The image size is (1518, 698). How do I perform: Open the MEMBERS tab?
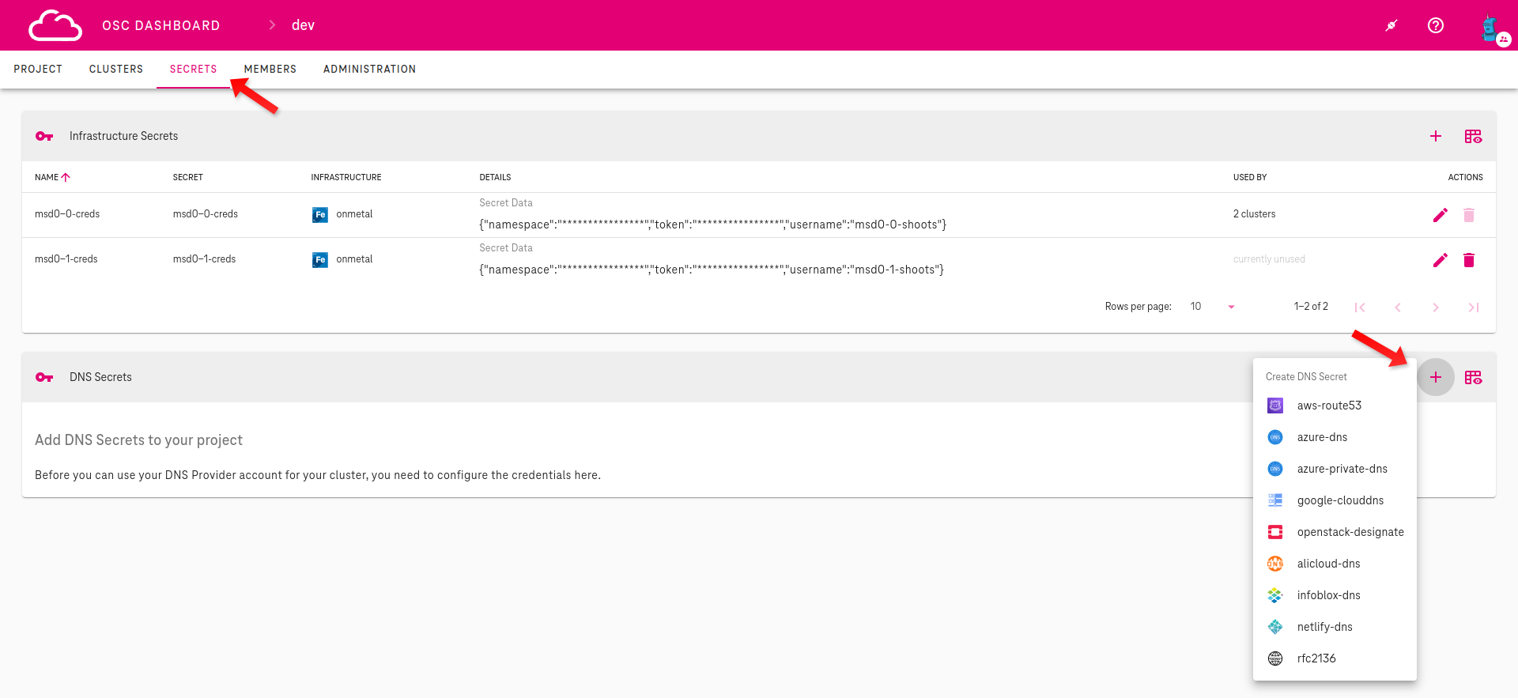coord(270,70)
